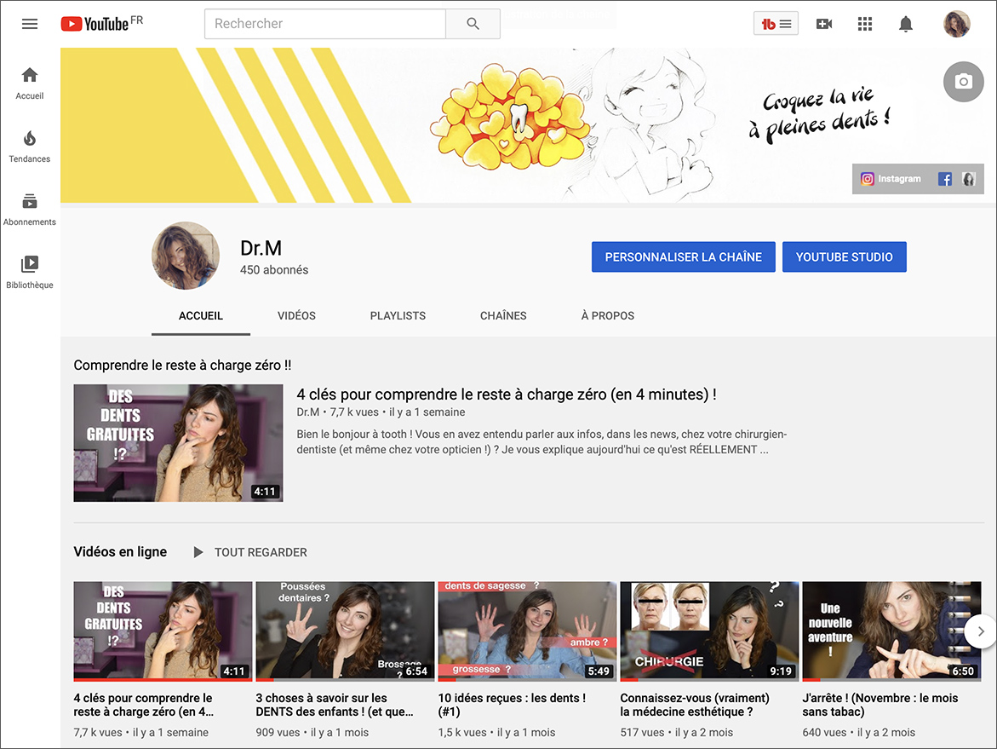The height and width of the screenshot is (749, 997).
Task: Open the Instagram link on the banner
Action: coord(889,178)
